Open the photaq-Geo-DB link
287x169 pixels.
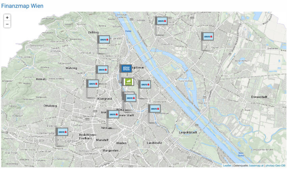click(x=275, y=166)
